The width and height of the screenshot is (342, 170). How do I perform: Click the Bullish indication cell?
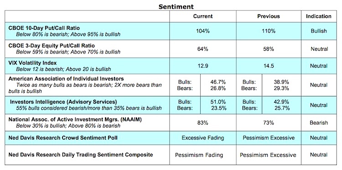pos(319,31)
